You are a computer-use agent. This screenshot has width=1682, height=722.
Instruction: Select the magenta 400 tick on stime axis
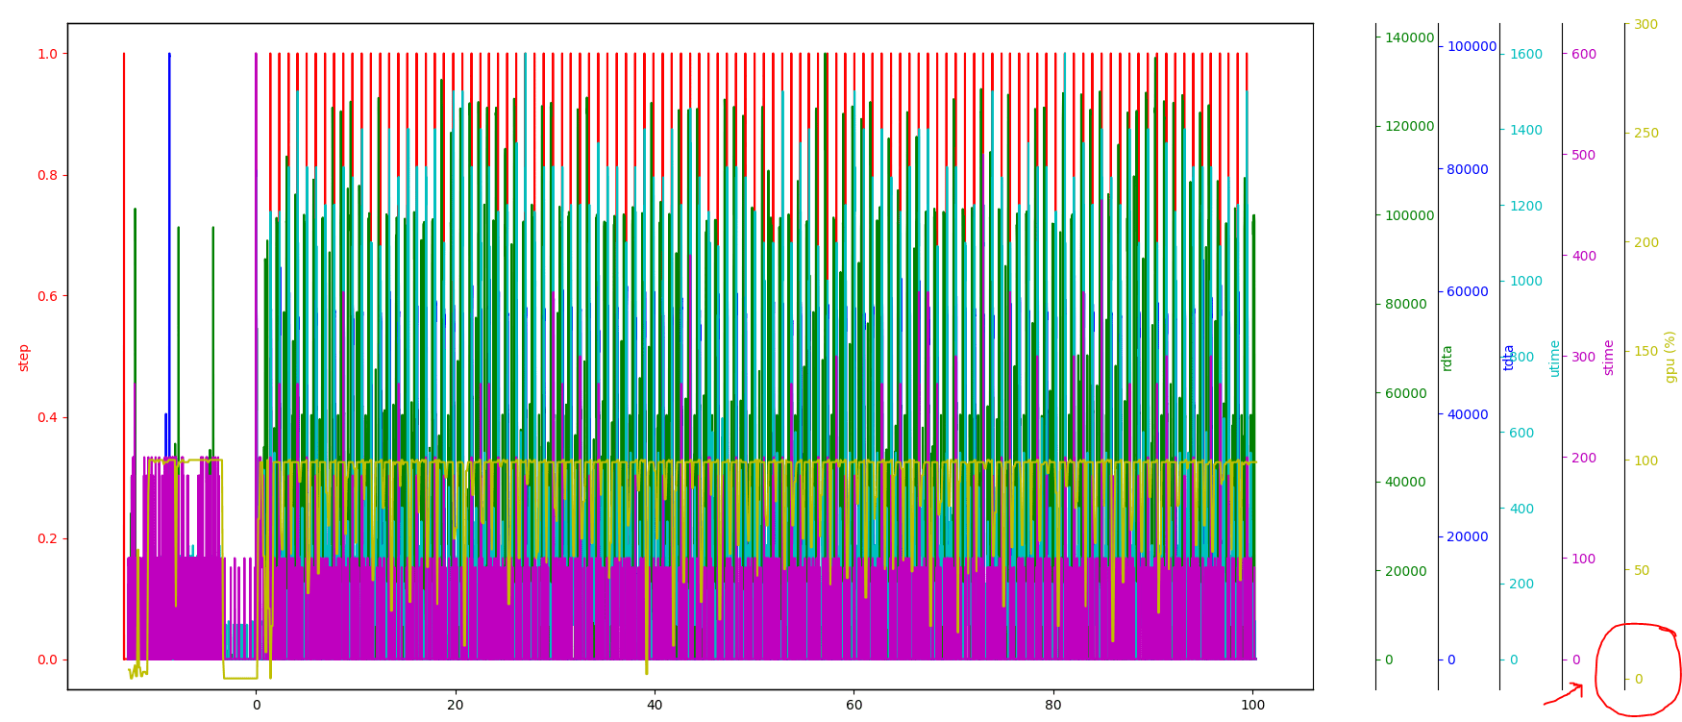point(1584,256)
